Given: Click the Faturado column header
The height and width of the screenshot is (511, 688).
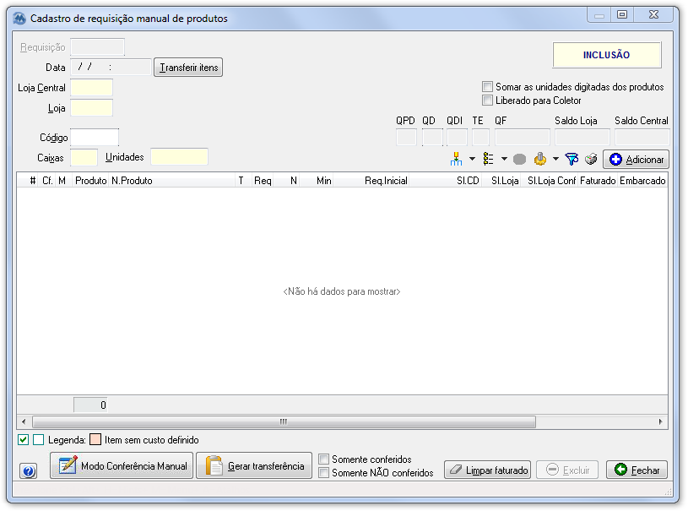Looking at the screenshot, I should point(598,181).
